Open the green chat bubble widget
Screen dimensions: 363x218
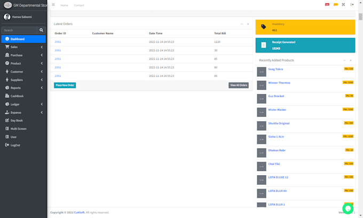pos(348,208)
